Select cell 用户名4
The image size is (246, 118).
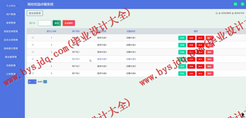click(x=76, y=59)
